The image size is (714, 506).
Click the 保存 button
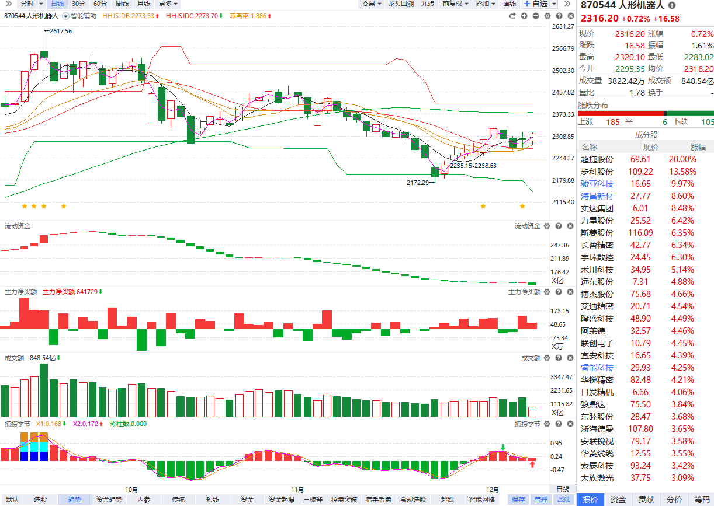[518, 500]
